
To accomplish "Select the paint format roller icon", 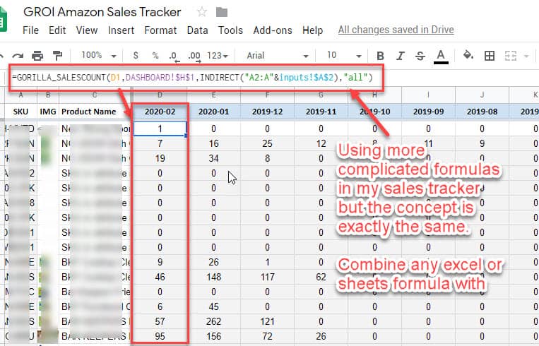I will (57, 55).
